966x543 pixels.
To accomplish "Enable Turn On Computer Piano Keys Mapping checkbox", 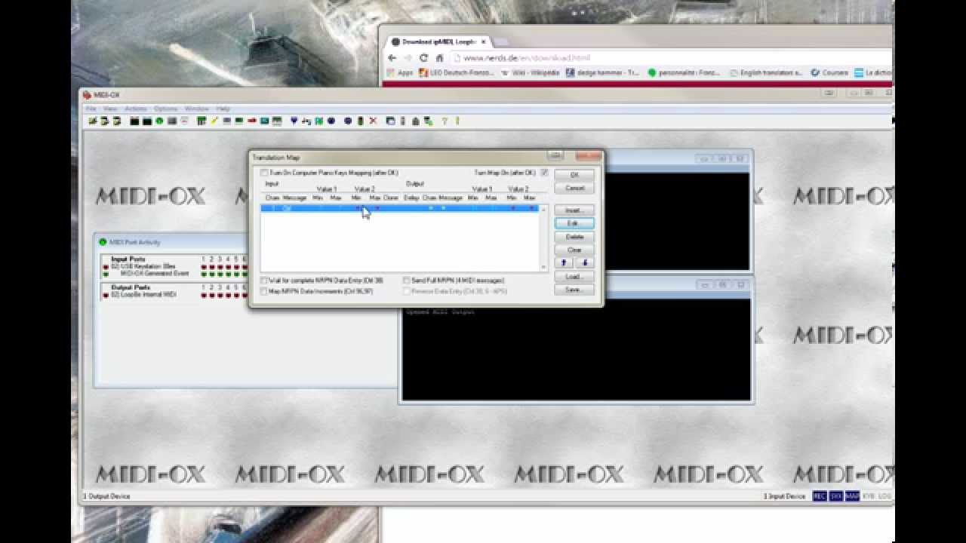I will click(x=264, y=173).
